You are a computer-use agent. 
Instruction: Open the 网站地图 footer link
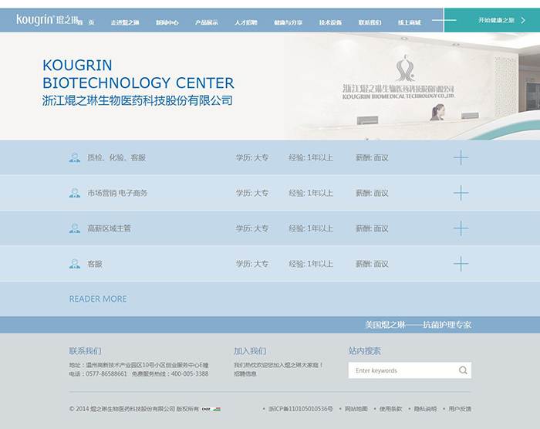(356, 409)
